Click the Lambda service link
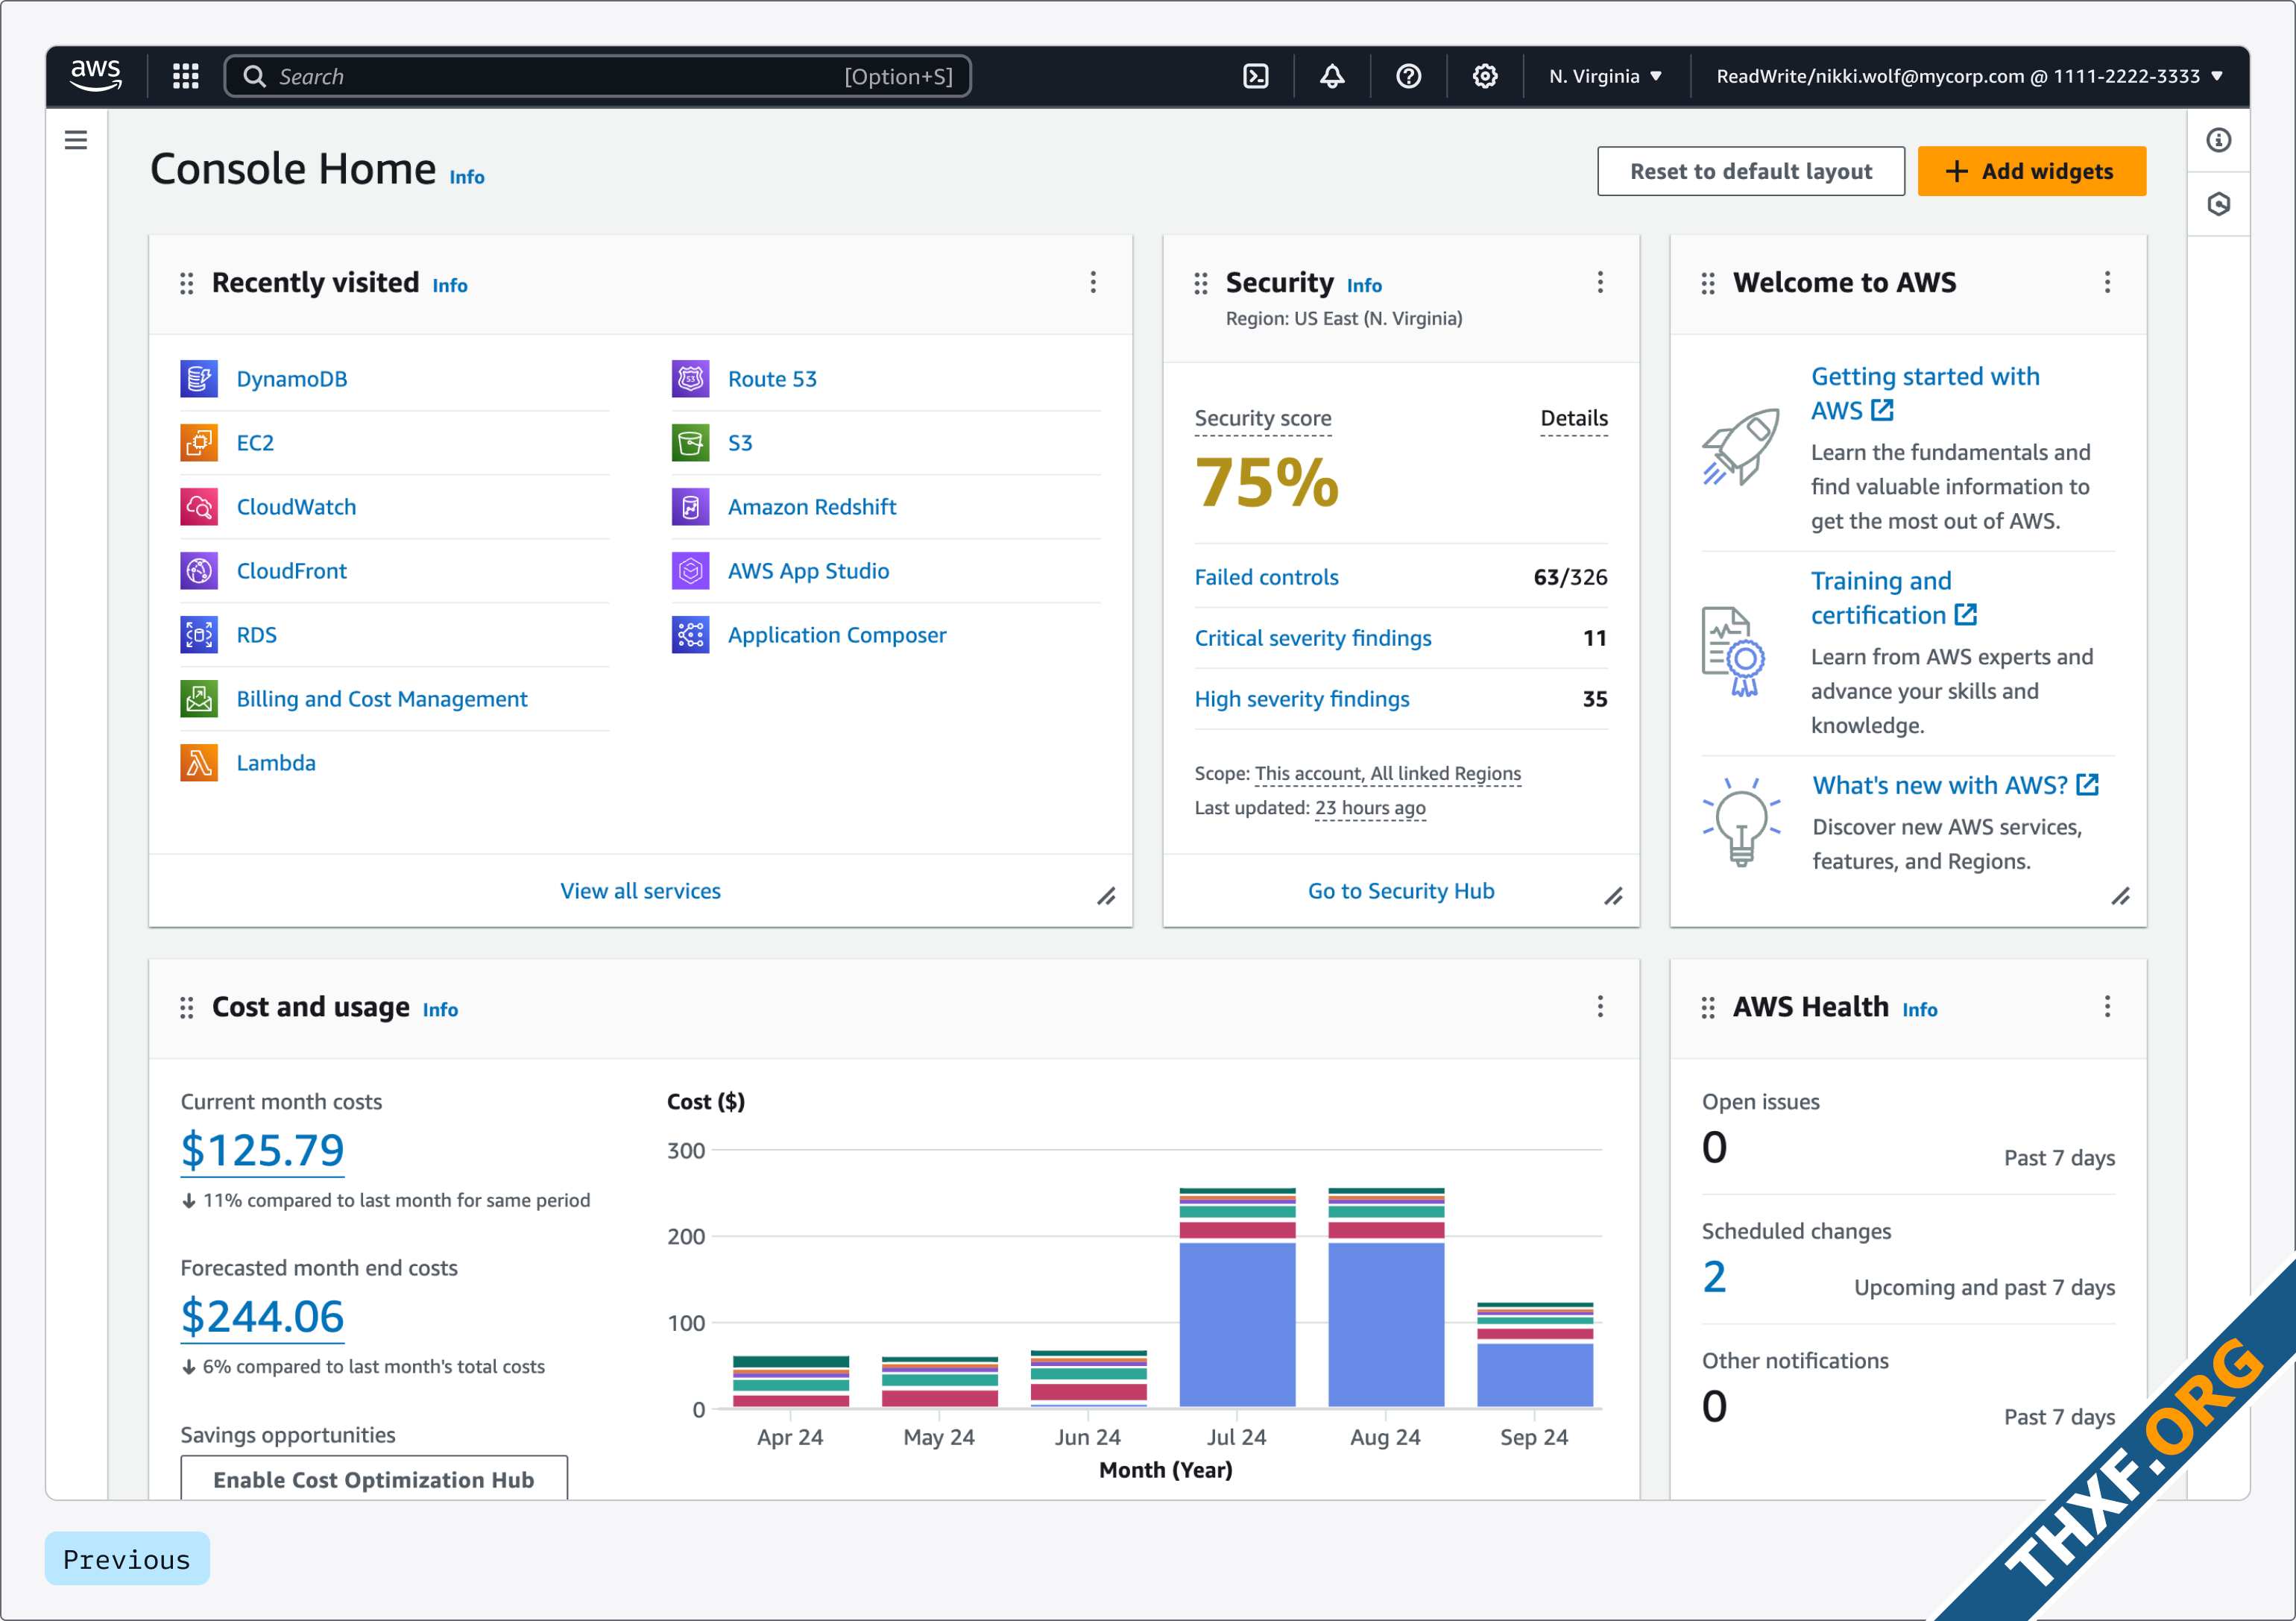The height and width of the screenshot is (1621, 2296). click(276, 763)
